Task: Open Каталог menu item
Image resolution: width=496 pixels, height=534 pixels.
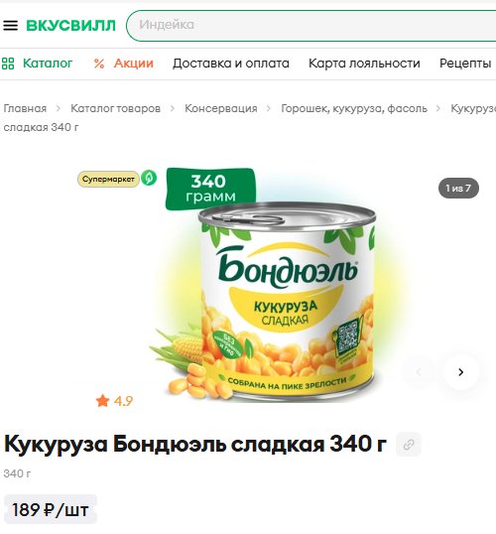Action: tap(48, 64)
